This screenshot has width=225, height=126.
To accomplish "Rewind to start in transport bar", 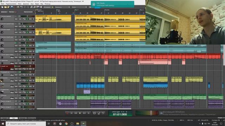I will pyautogui.click(x=71, y=113).
